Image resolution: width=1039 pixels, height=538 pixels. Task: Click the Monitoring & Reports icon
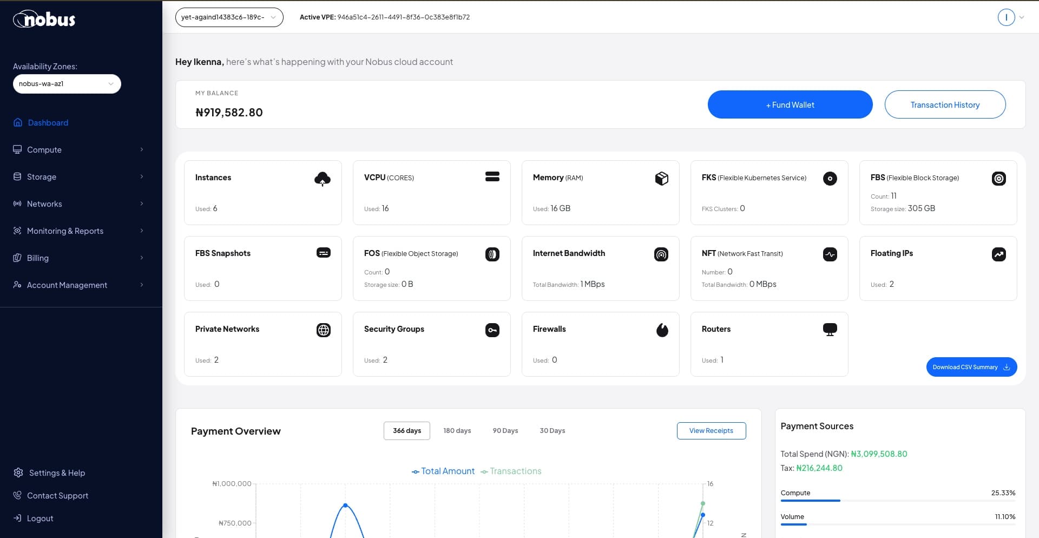[x=17, y=231]
